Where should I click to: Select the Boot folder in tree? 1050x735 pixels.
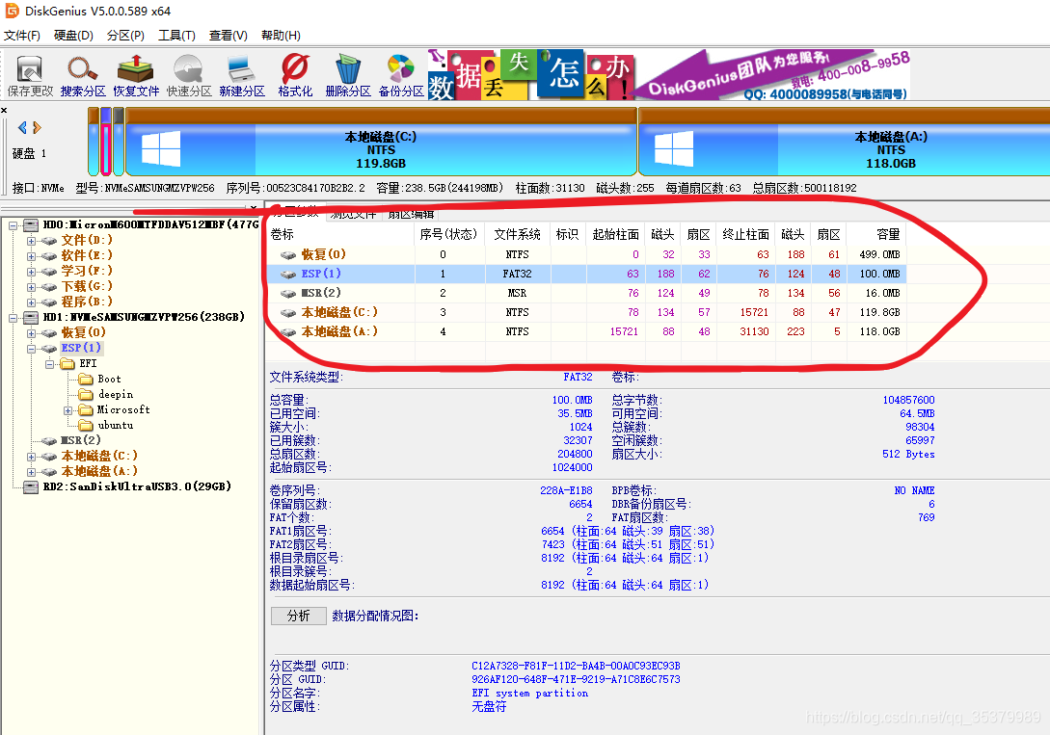pyautogui.click(x=109, y=380)
